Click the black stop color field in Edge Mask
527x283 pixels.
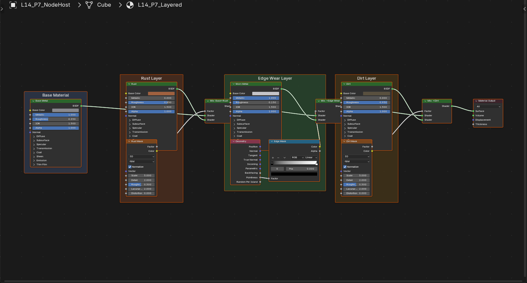[294, 174]
